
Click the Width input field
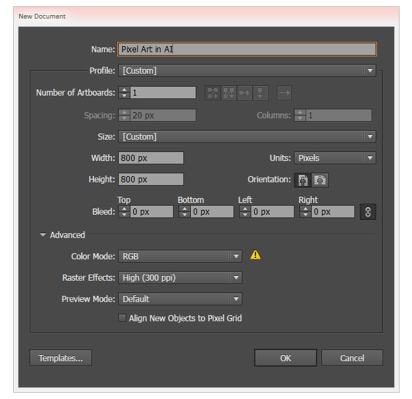tap(151, 158)
